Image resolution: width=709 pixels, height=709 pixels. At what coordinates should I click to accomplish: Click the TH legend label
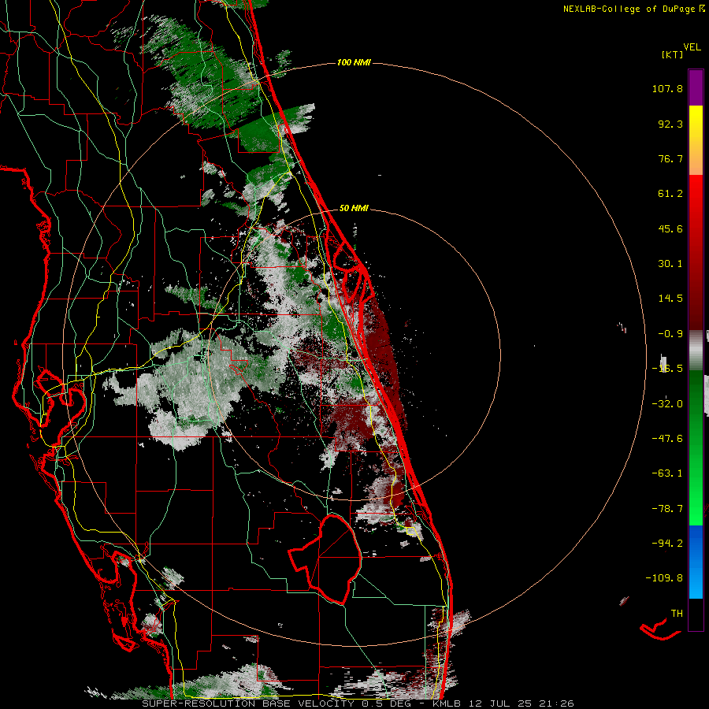click(677, 614)
